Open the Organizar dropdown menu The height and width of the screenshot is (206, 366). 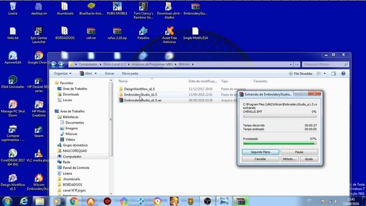pos(62,73)
